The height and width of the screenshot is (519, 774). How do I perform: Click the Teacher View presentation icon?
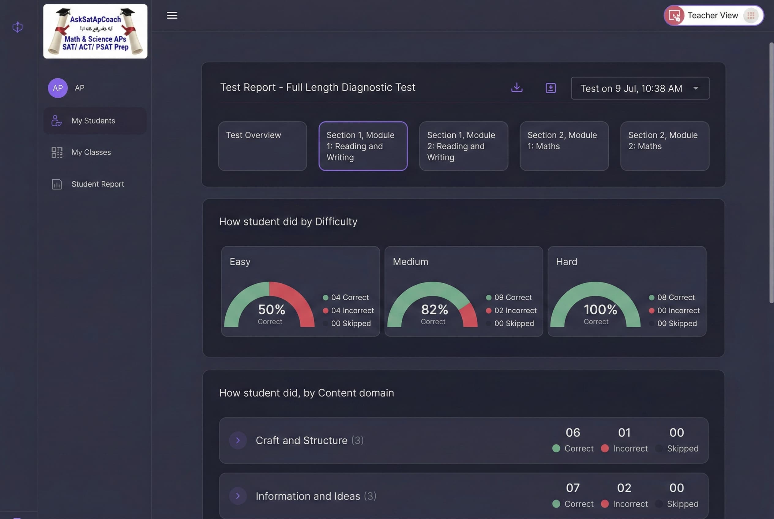(674, 16)
